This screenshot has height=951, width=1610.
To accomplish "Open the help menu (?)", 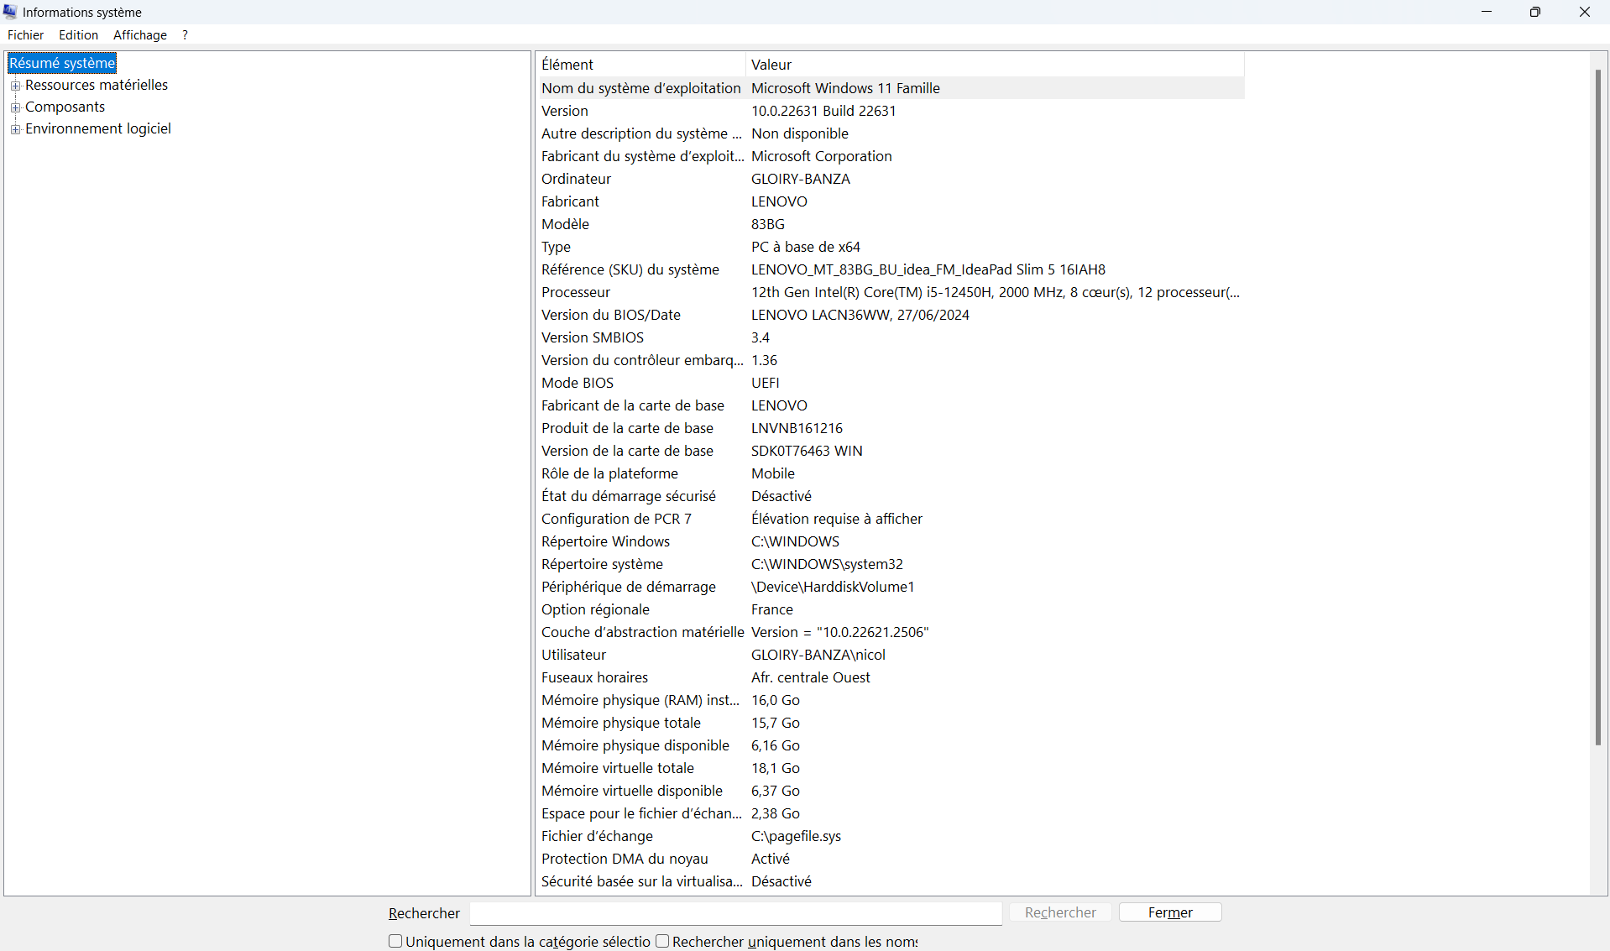I will [185, 34].
